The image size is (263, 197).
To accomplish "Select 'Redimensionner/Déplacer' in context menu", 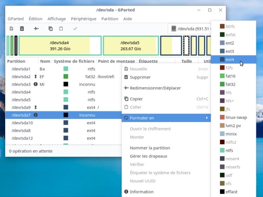I will [155, 88].
